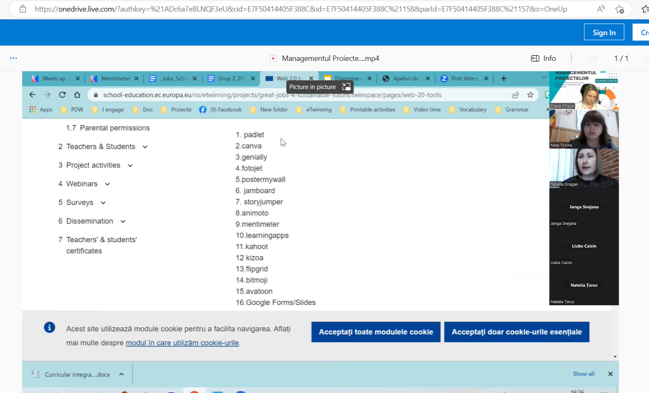Click the video file icon beside the title
This screenshot has height=393, width=649.
273,58
